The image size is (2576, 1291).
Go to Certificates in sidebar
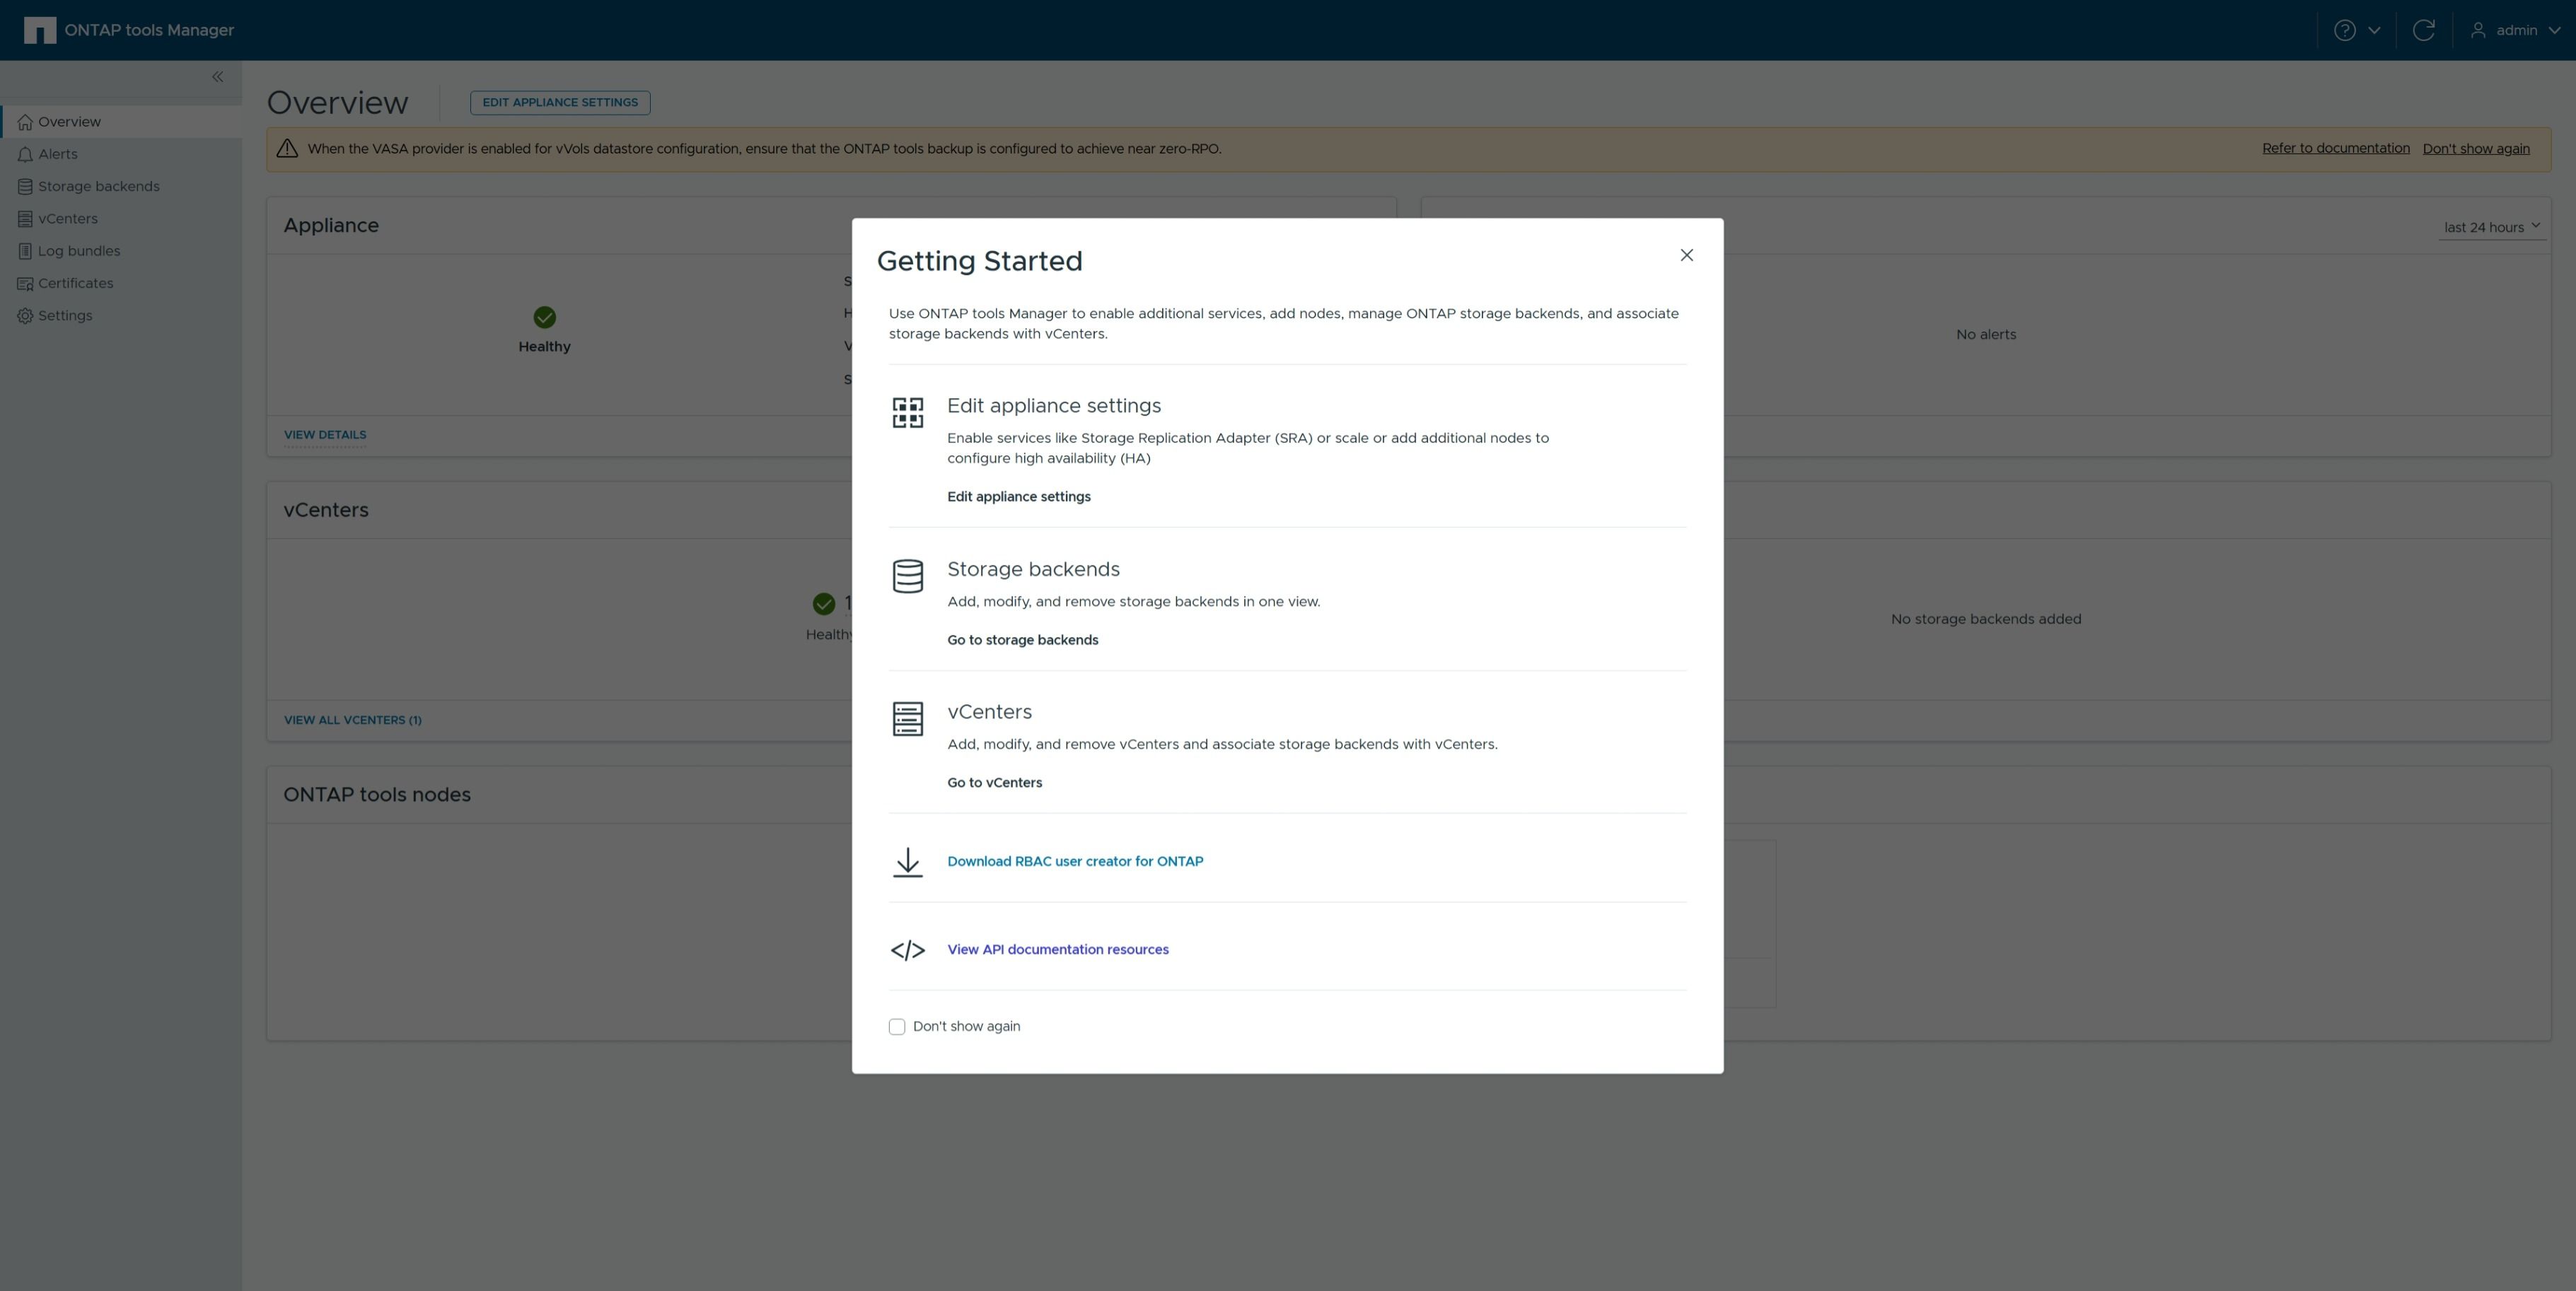[x=75, y=283]
